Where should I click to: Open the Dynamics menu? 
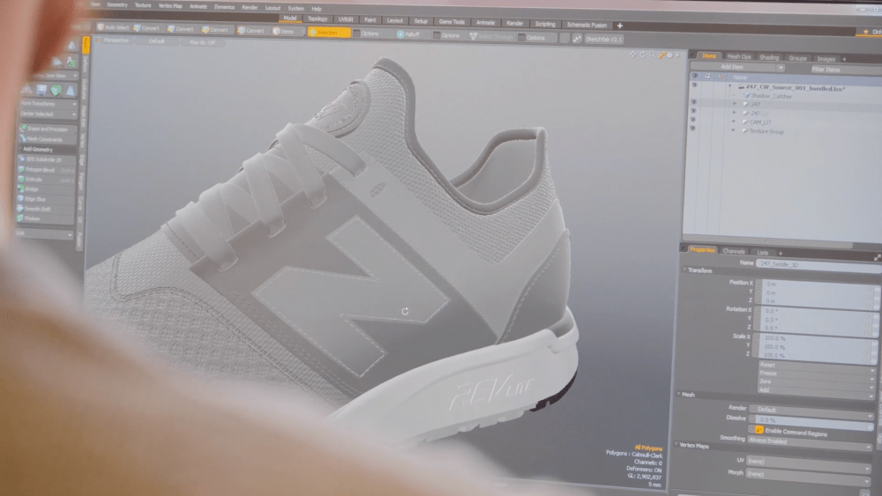224,7
